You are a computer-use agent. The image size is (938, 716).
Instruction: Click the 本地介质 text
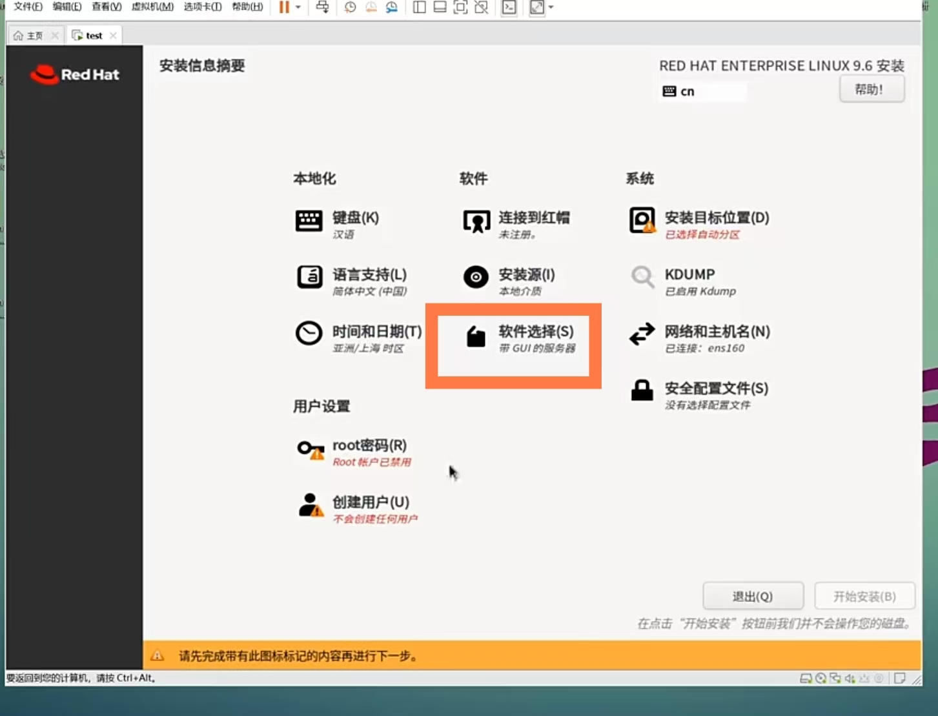[520, 291]
